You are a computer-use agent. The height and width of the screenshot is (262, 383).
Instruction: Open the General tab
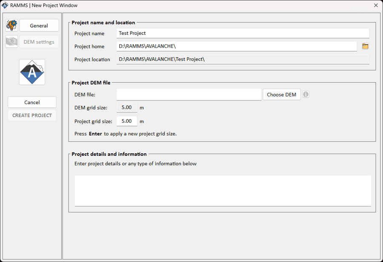tap(39, 25)
